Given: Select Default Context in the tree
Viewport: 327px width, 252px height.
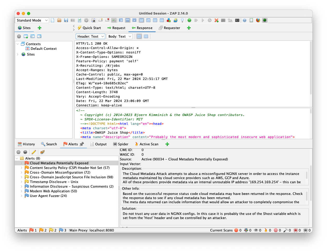Looking at the screenshot, I should click(43, 49).
